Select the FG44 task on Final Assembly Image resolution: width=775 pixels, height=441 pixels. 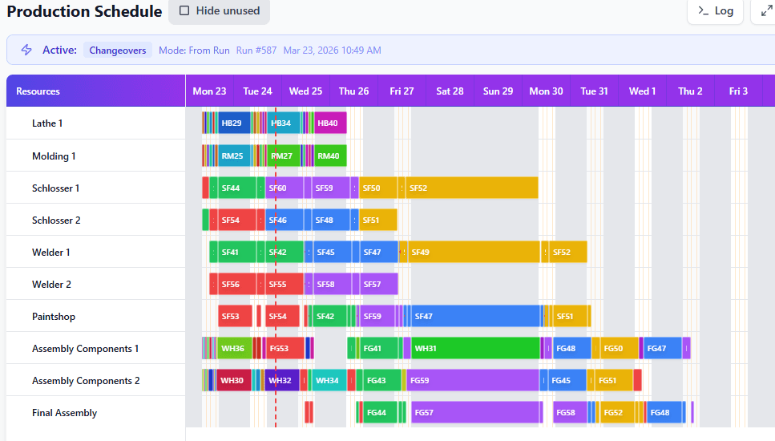tap(380, 413)
